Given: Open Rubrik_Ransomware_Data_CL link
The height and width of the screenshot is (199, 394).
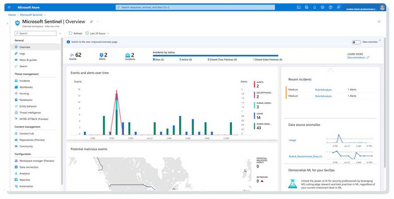Looking at the screenshot, I should [305, 156].
